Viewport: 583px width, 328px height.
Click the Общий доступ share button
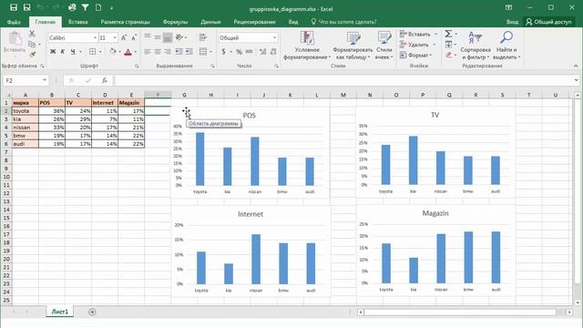[x=548, y=22]
